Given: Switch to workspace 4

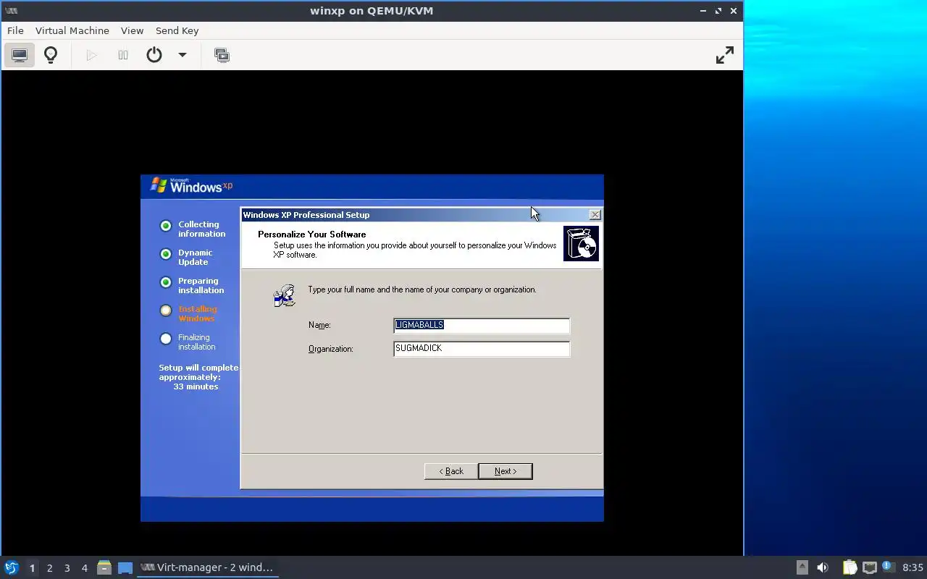Looking at the screenshot, I should 84,568.
